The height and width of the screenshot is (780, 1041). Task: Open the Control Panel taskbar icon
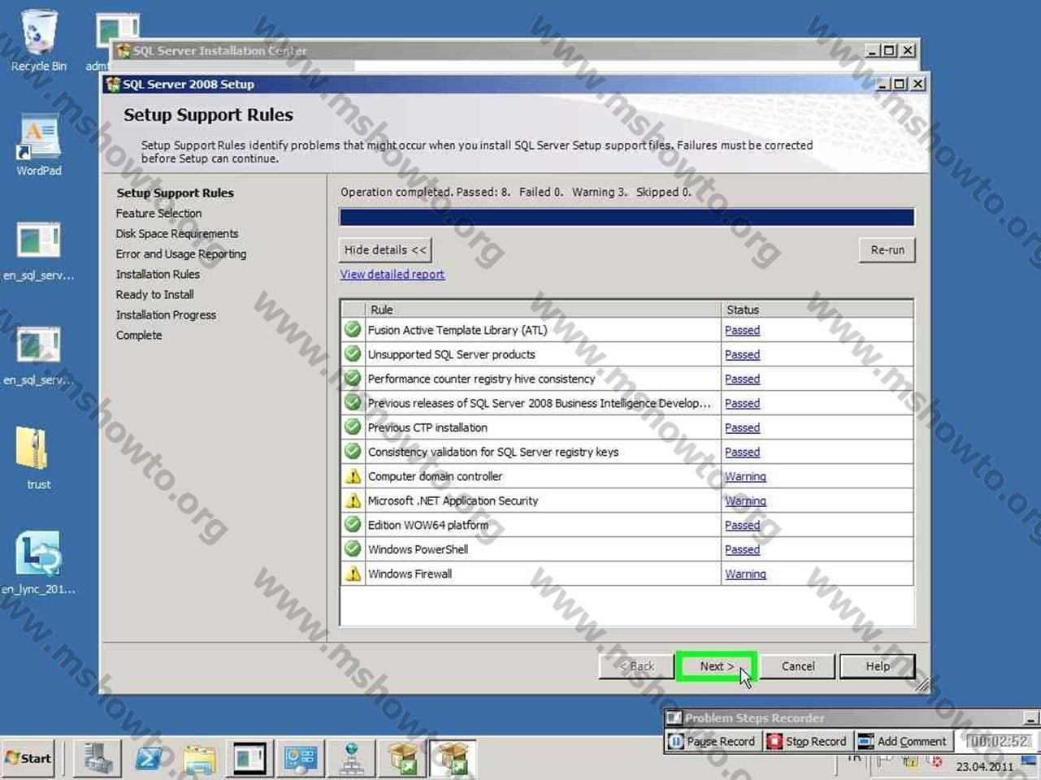coord(300,759)
